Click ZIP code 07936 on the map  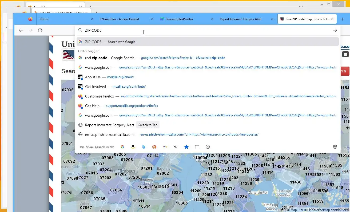[68, 90]
